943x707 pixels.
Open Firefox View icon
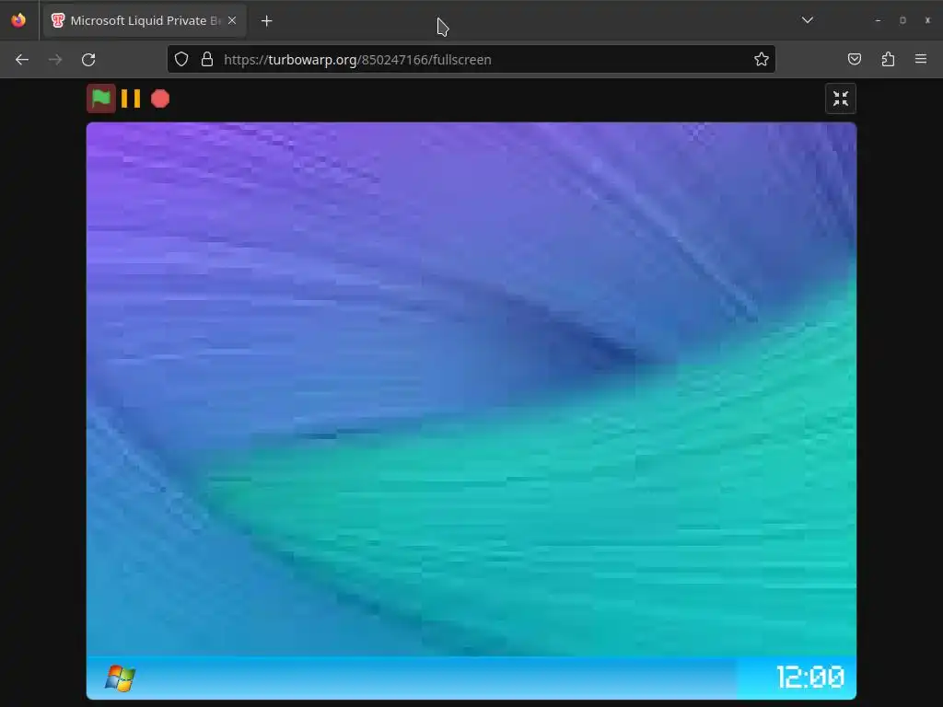click(x=18, y=20)
